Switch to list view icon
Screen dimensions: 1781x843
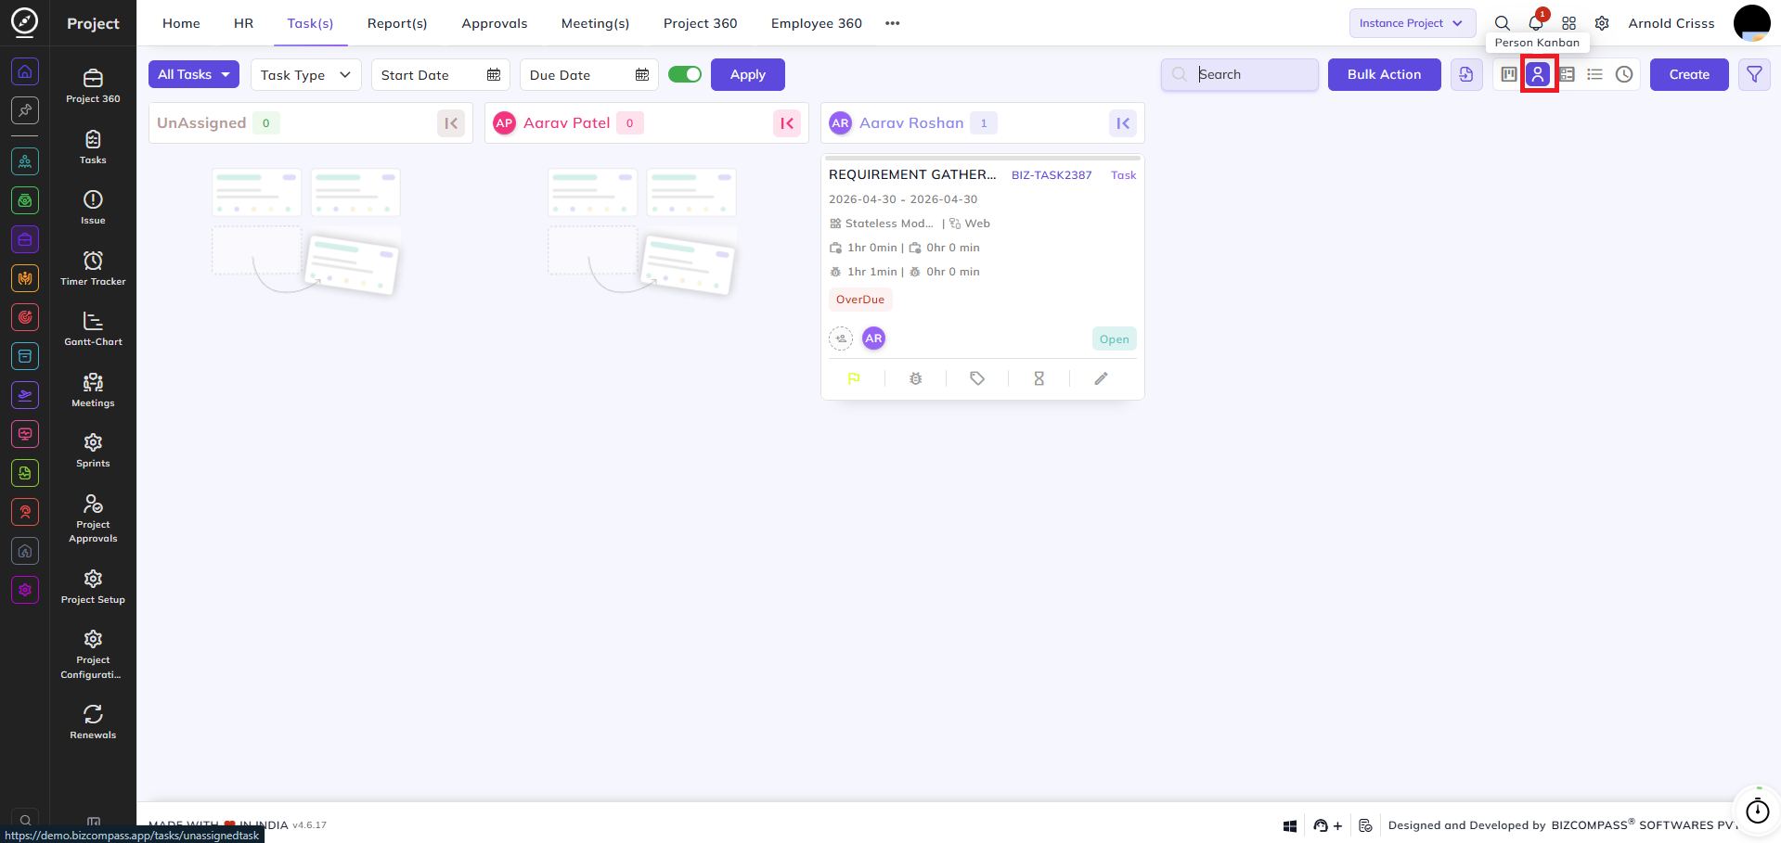(x=1595, y=74)
